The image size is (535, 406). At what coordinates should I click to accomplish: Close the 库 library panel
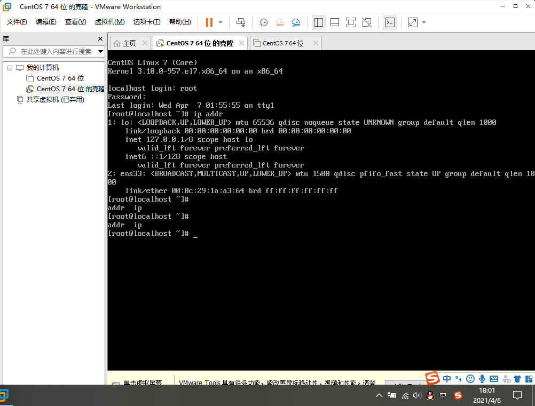100,39
